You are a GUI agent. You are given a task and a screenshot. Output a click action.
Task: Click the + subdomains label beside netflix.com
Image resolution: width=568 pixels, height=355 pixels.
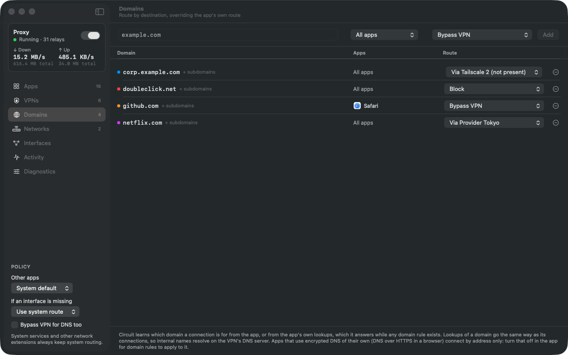(181, 122)
